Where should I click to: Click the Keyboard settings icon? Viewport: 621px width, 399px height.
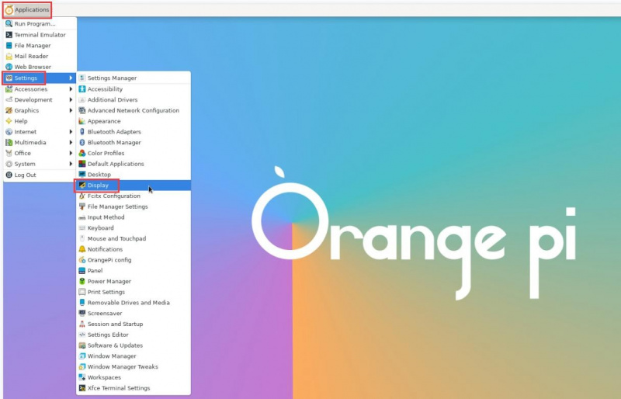click(x=82, y=228)
